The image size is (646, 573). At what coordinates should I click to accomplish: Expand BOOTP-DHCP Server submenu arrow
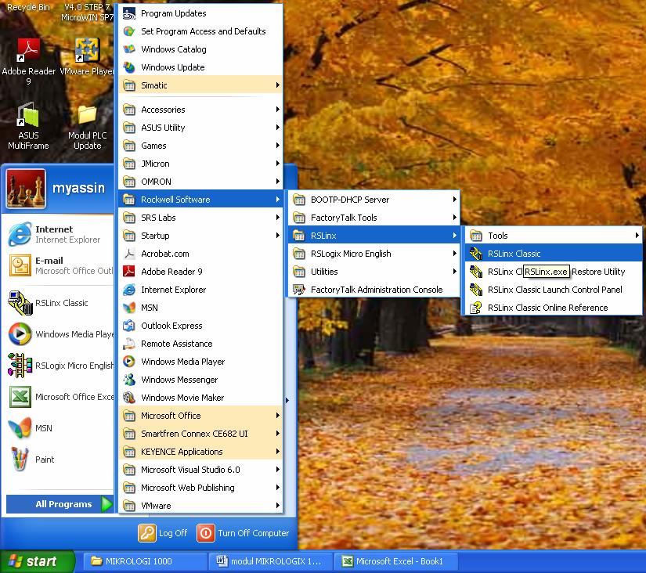[454, 200]
